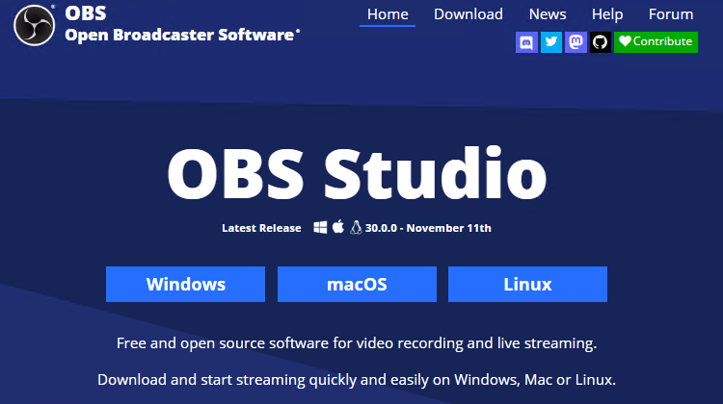Click the '30.0.0 - November 11th' version text
The image size is (723, 404).
428,228
